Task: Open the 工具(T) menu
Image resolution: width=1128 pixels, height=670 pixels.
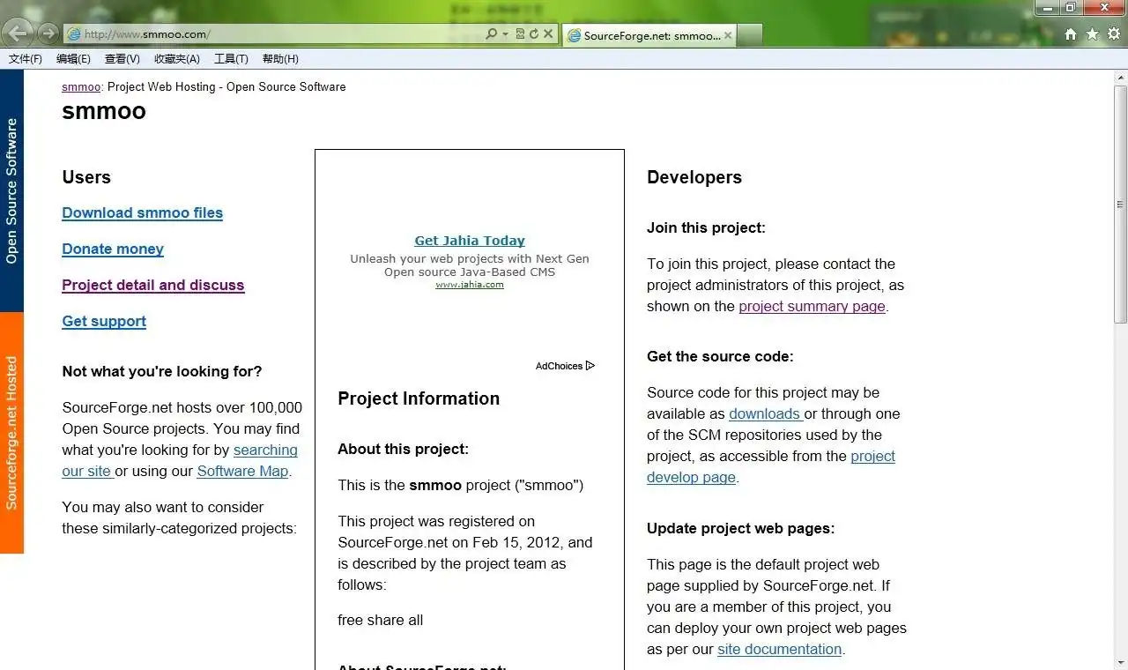Action: click(231, 59)
